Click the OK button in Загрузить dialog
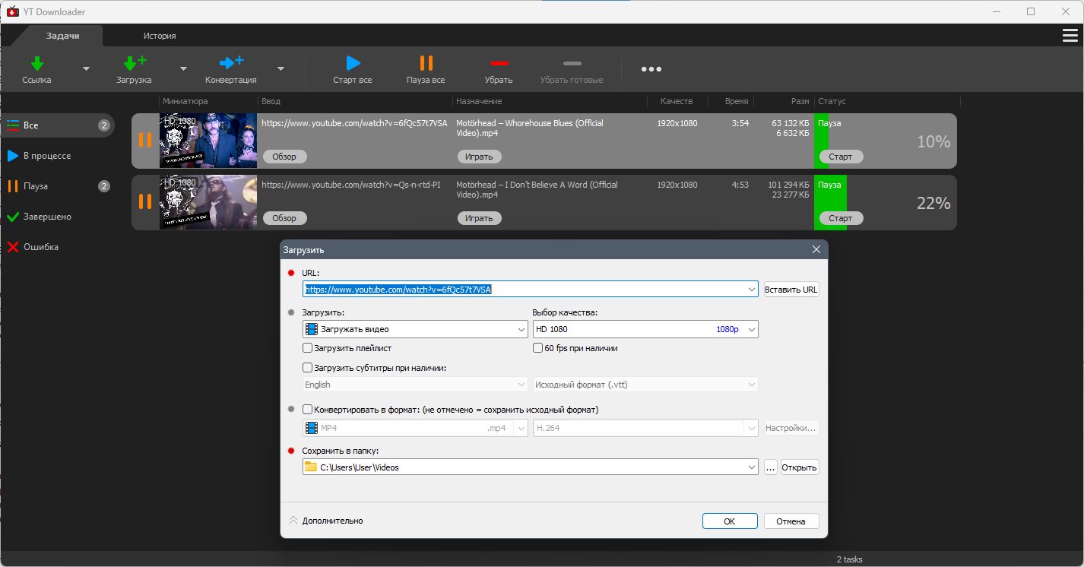 730,521
